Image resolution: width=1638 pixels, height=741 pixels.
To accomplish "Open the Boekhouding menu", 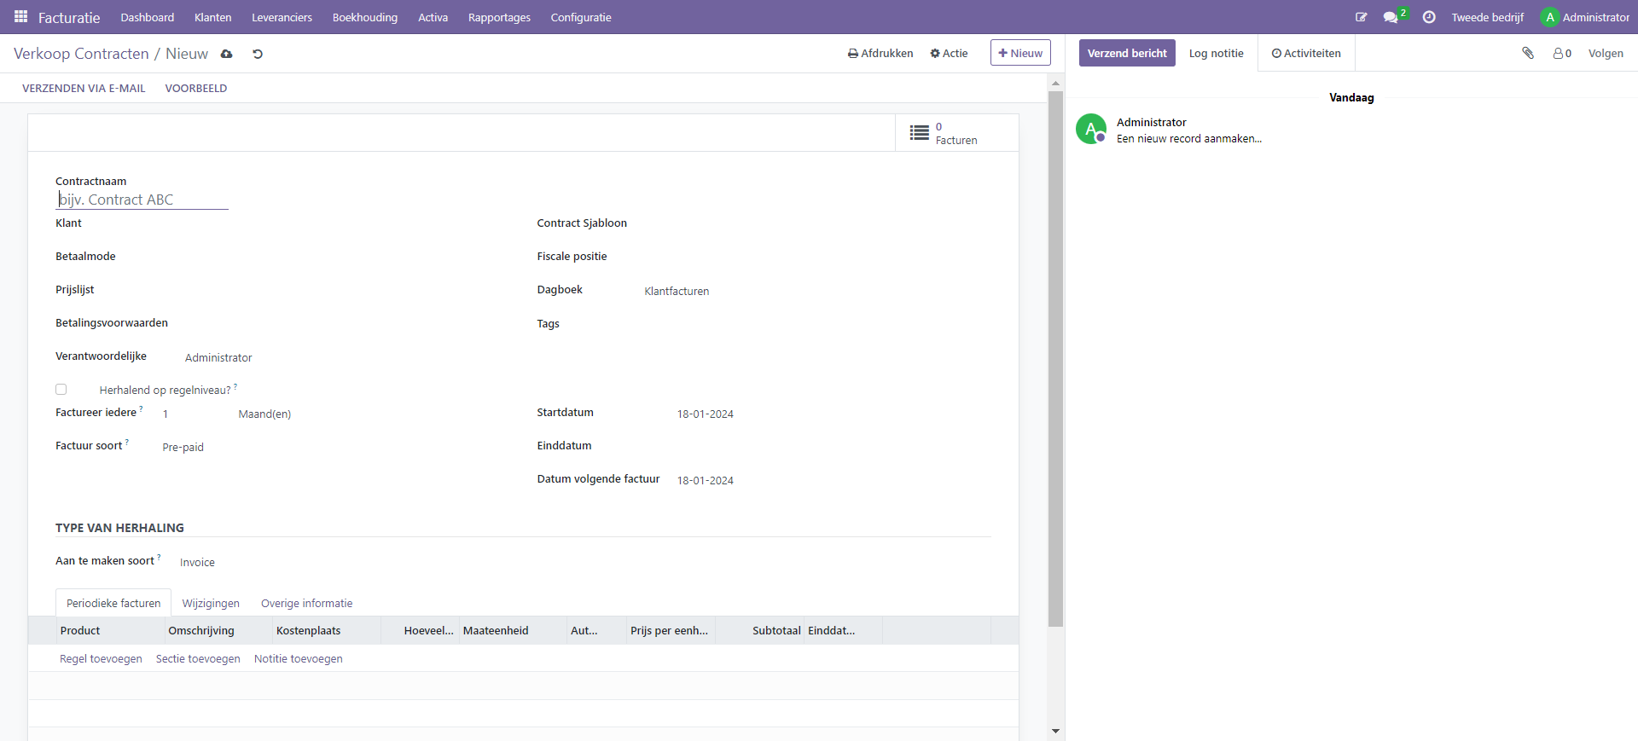I will pyautogui.click(x=364, y=17).
